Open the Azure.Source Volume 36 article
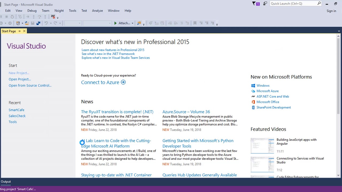The width and height of the screenshot is (342, 192). tap(186, 112)
